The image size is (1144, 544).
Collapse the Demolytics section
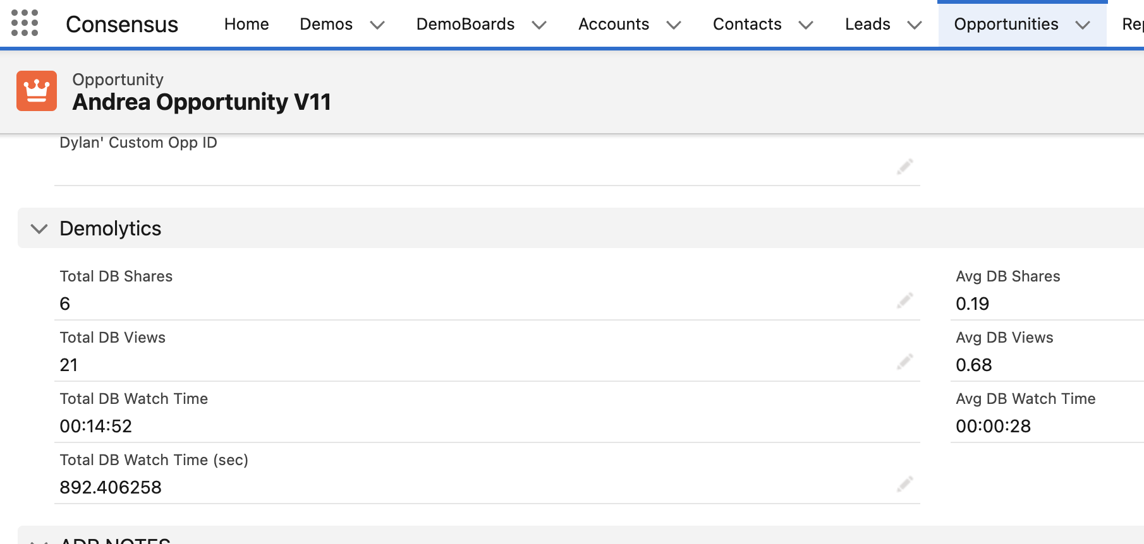(39, 228)
